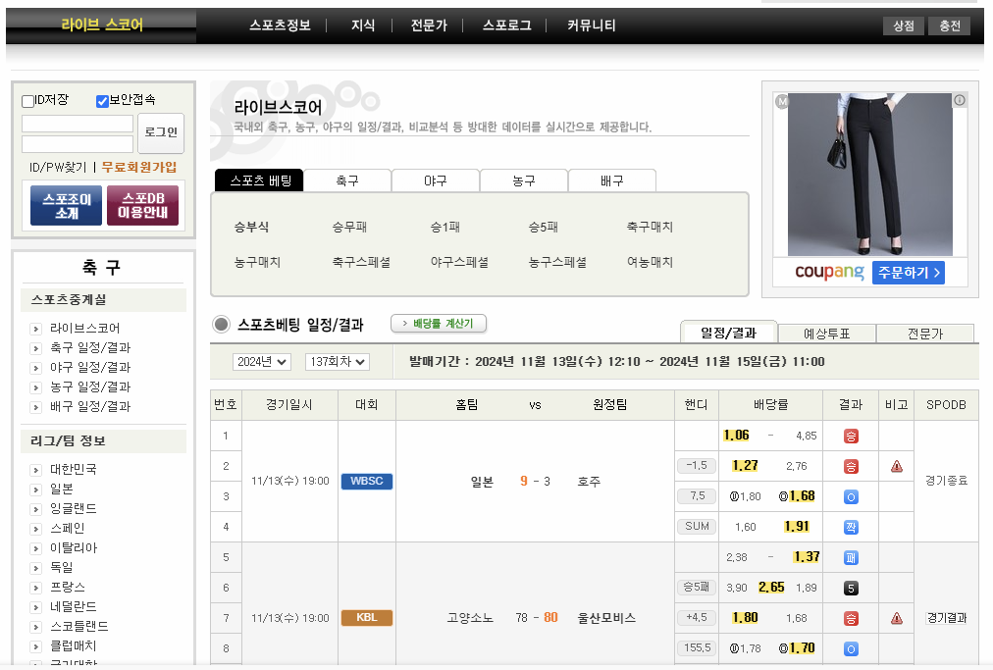Screen dimensions: 993x670
Task: Click the KBL league badge icon
Action: (366, 618)
